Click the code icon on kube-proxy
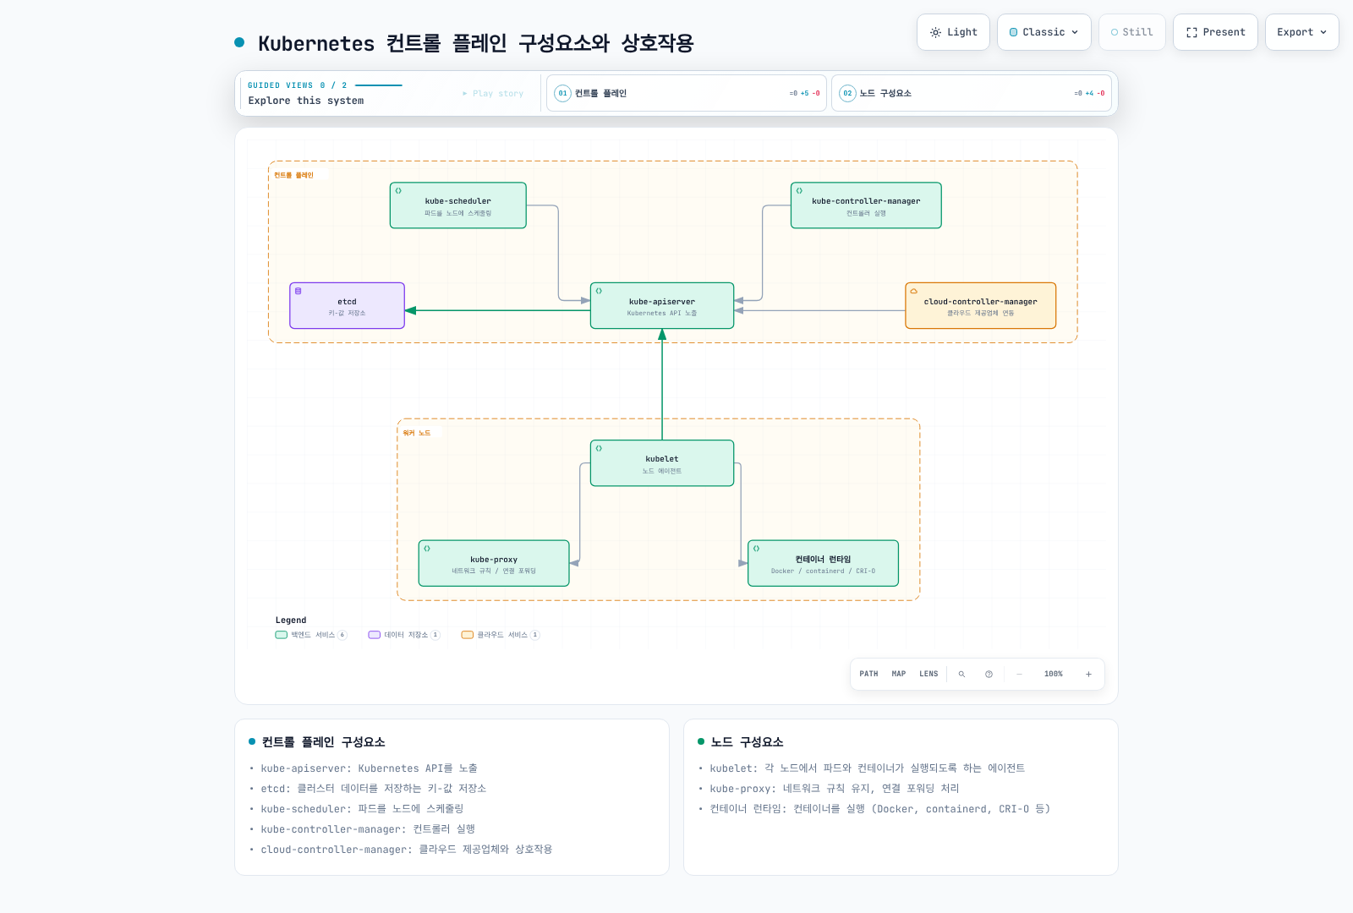 point(427,549)
